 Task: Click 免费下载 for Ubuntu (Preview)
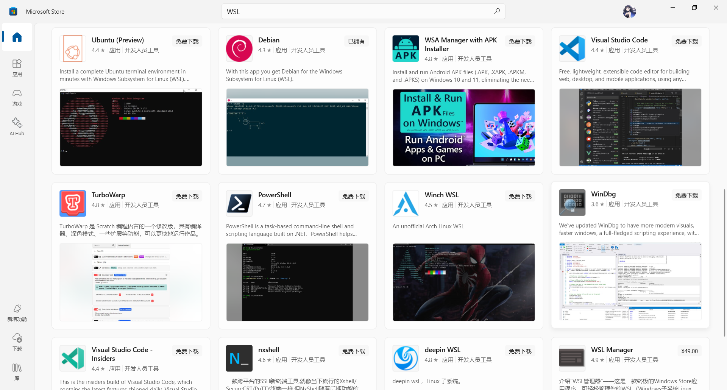click(x=187, y=41)
